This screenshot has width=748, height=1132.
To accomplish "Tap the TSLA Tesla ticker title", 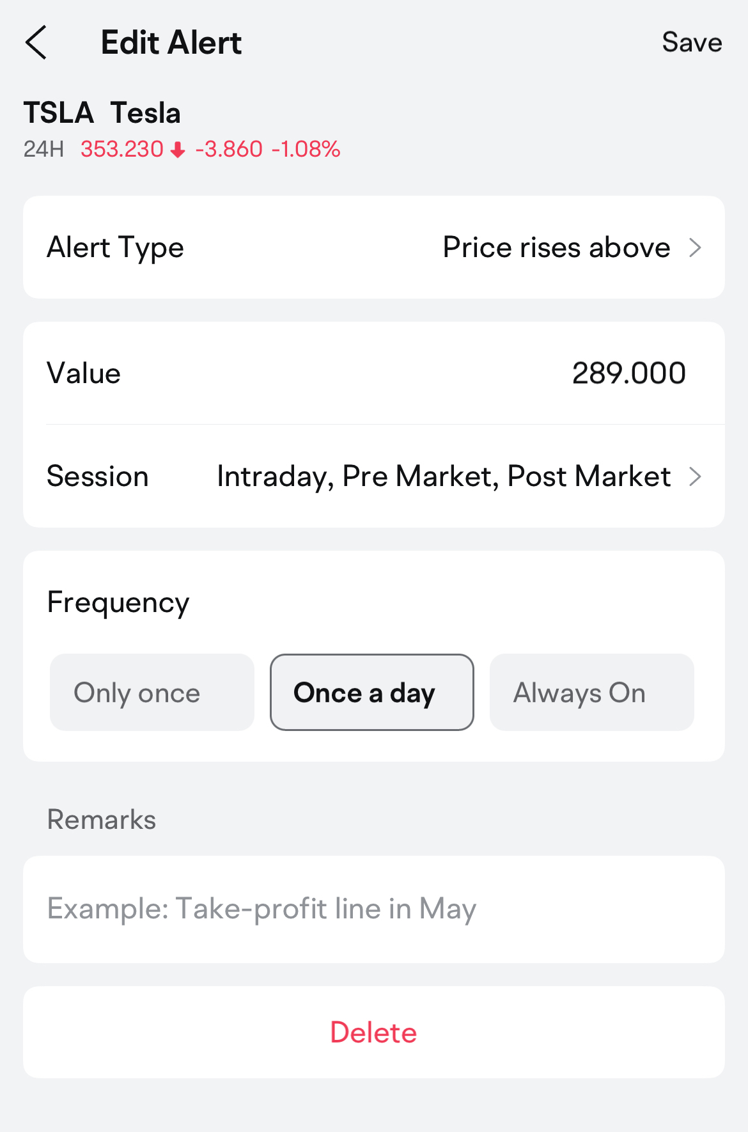I will [x=102, y=113].
